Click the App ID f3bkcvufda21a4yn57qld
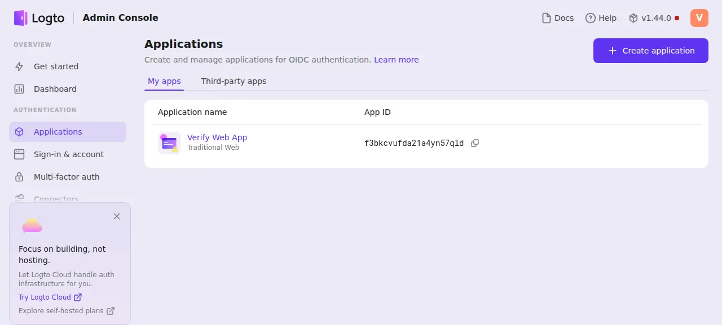722x325 pixels. [x=415, y=143]
